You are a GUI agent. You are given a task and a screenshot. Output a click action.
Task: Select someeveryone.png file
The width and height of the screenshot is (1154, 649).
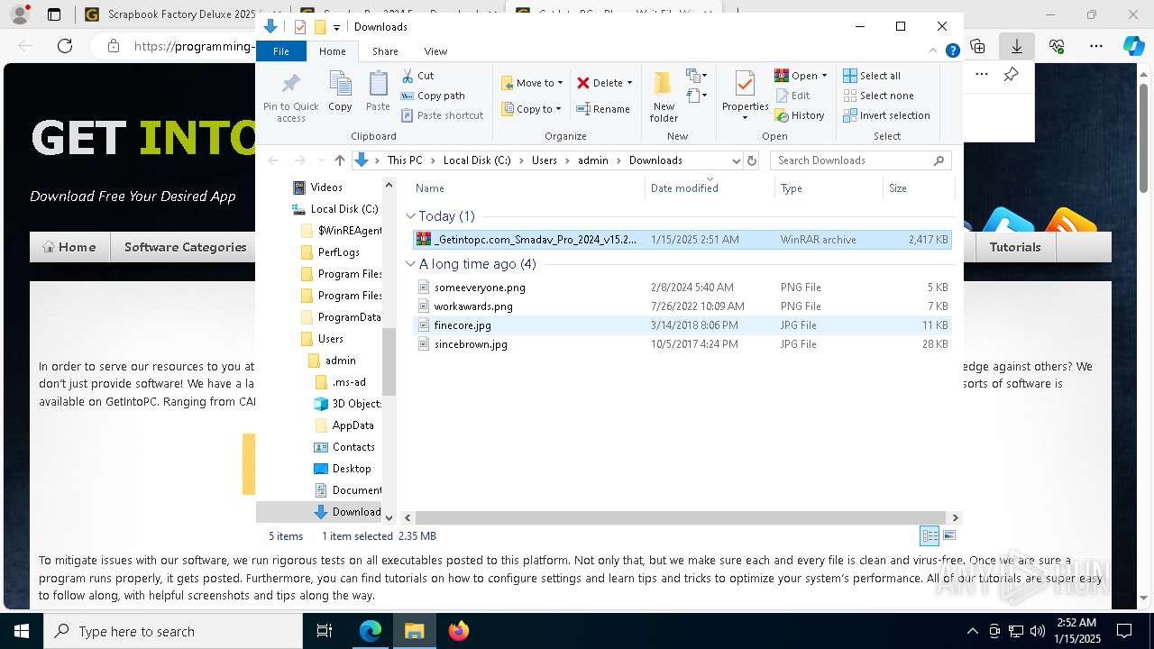pyautogui.click(x=682, y=288)
